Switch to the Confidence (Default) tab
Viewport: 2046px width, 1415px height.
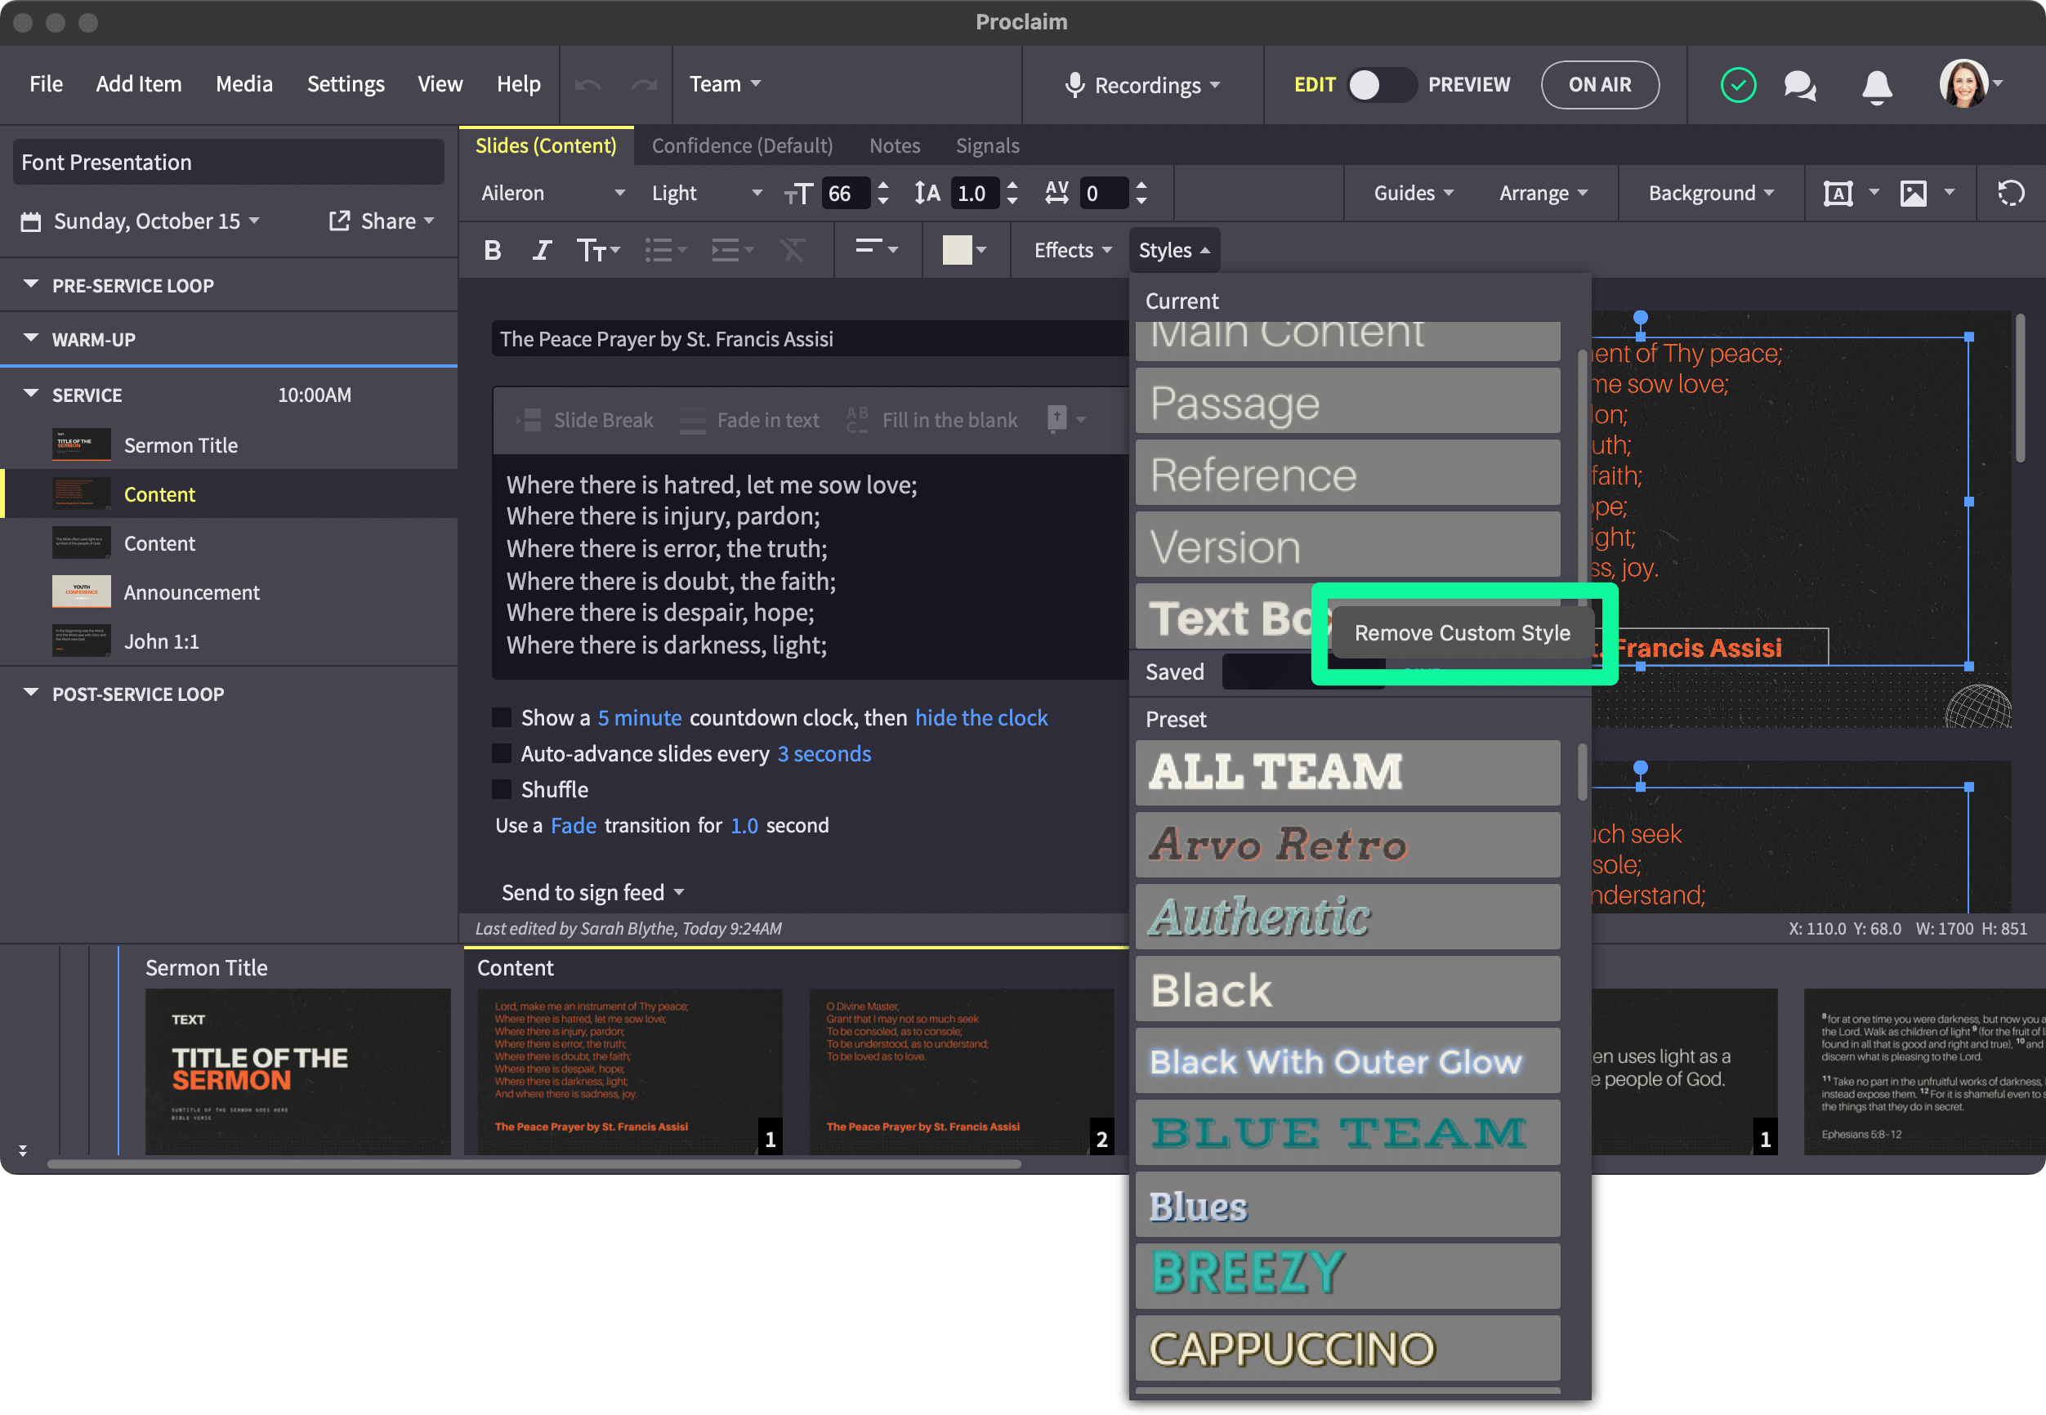pos(742,145)
